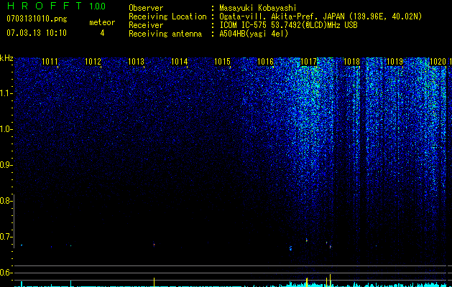
Task: Click time marker 1015 on time axis
Action: [x=223, y=62]
